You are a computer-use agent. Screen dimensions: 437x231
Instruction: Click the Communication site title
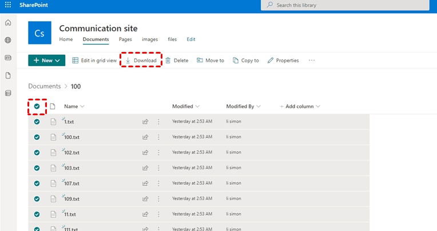[x=98, y=29]
